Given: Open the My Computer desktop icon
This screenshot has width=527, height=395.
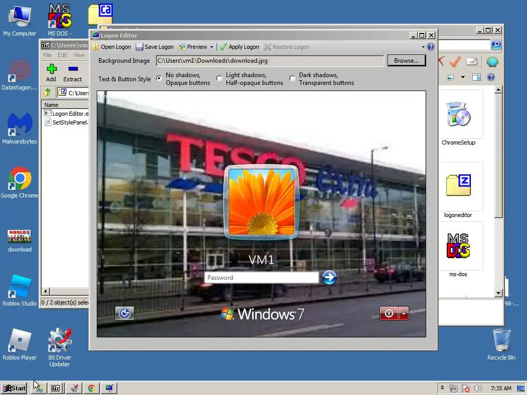Looking at the screenshot, I should [x=20, y=21].
